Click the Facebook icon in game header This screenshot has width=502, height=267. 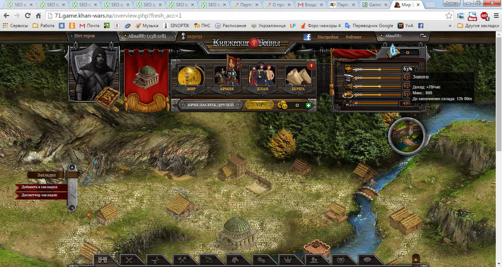click(307, 37)
